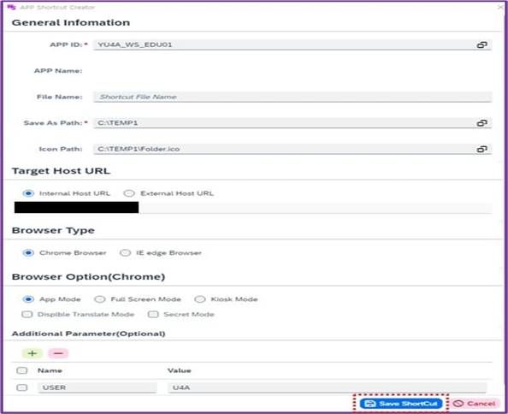Select Full Screen Mode option
This screenshot has width=508, height=414.
click(x=100, y=299)
